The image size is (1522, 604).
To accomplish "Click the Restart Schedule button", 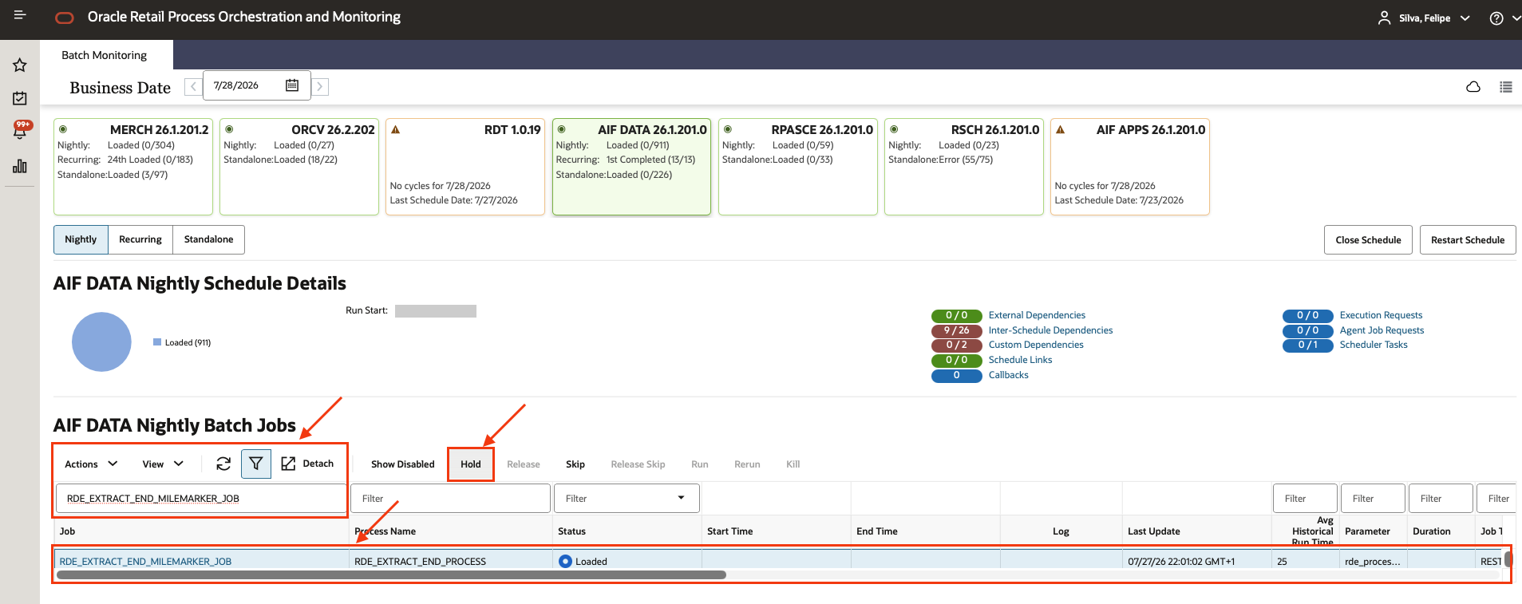I will coord(1467,240).
